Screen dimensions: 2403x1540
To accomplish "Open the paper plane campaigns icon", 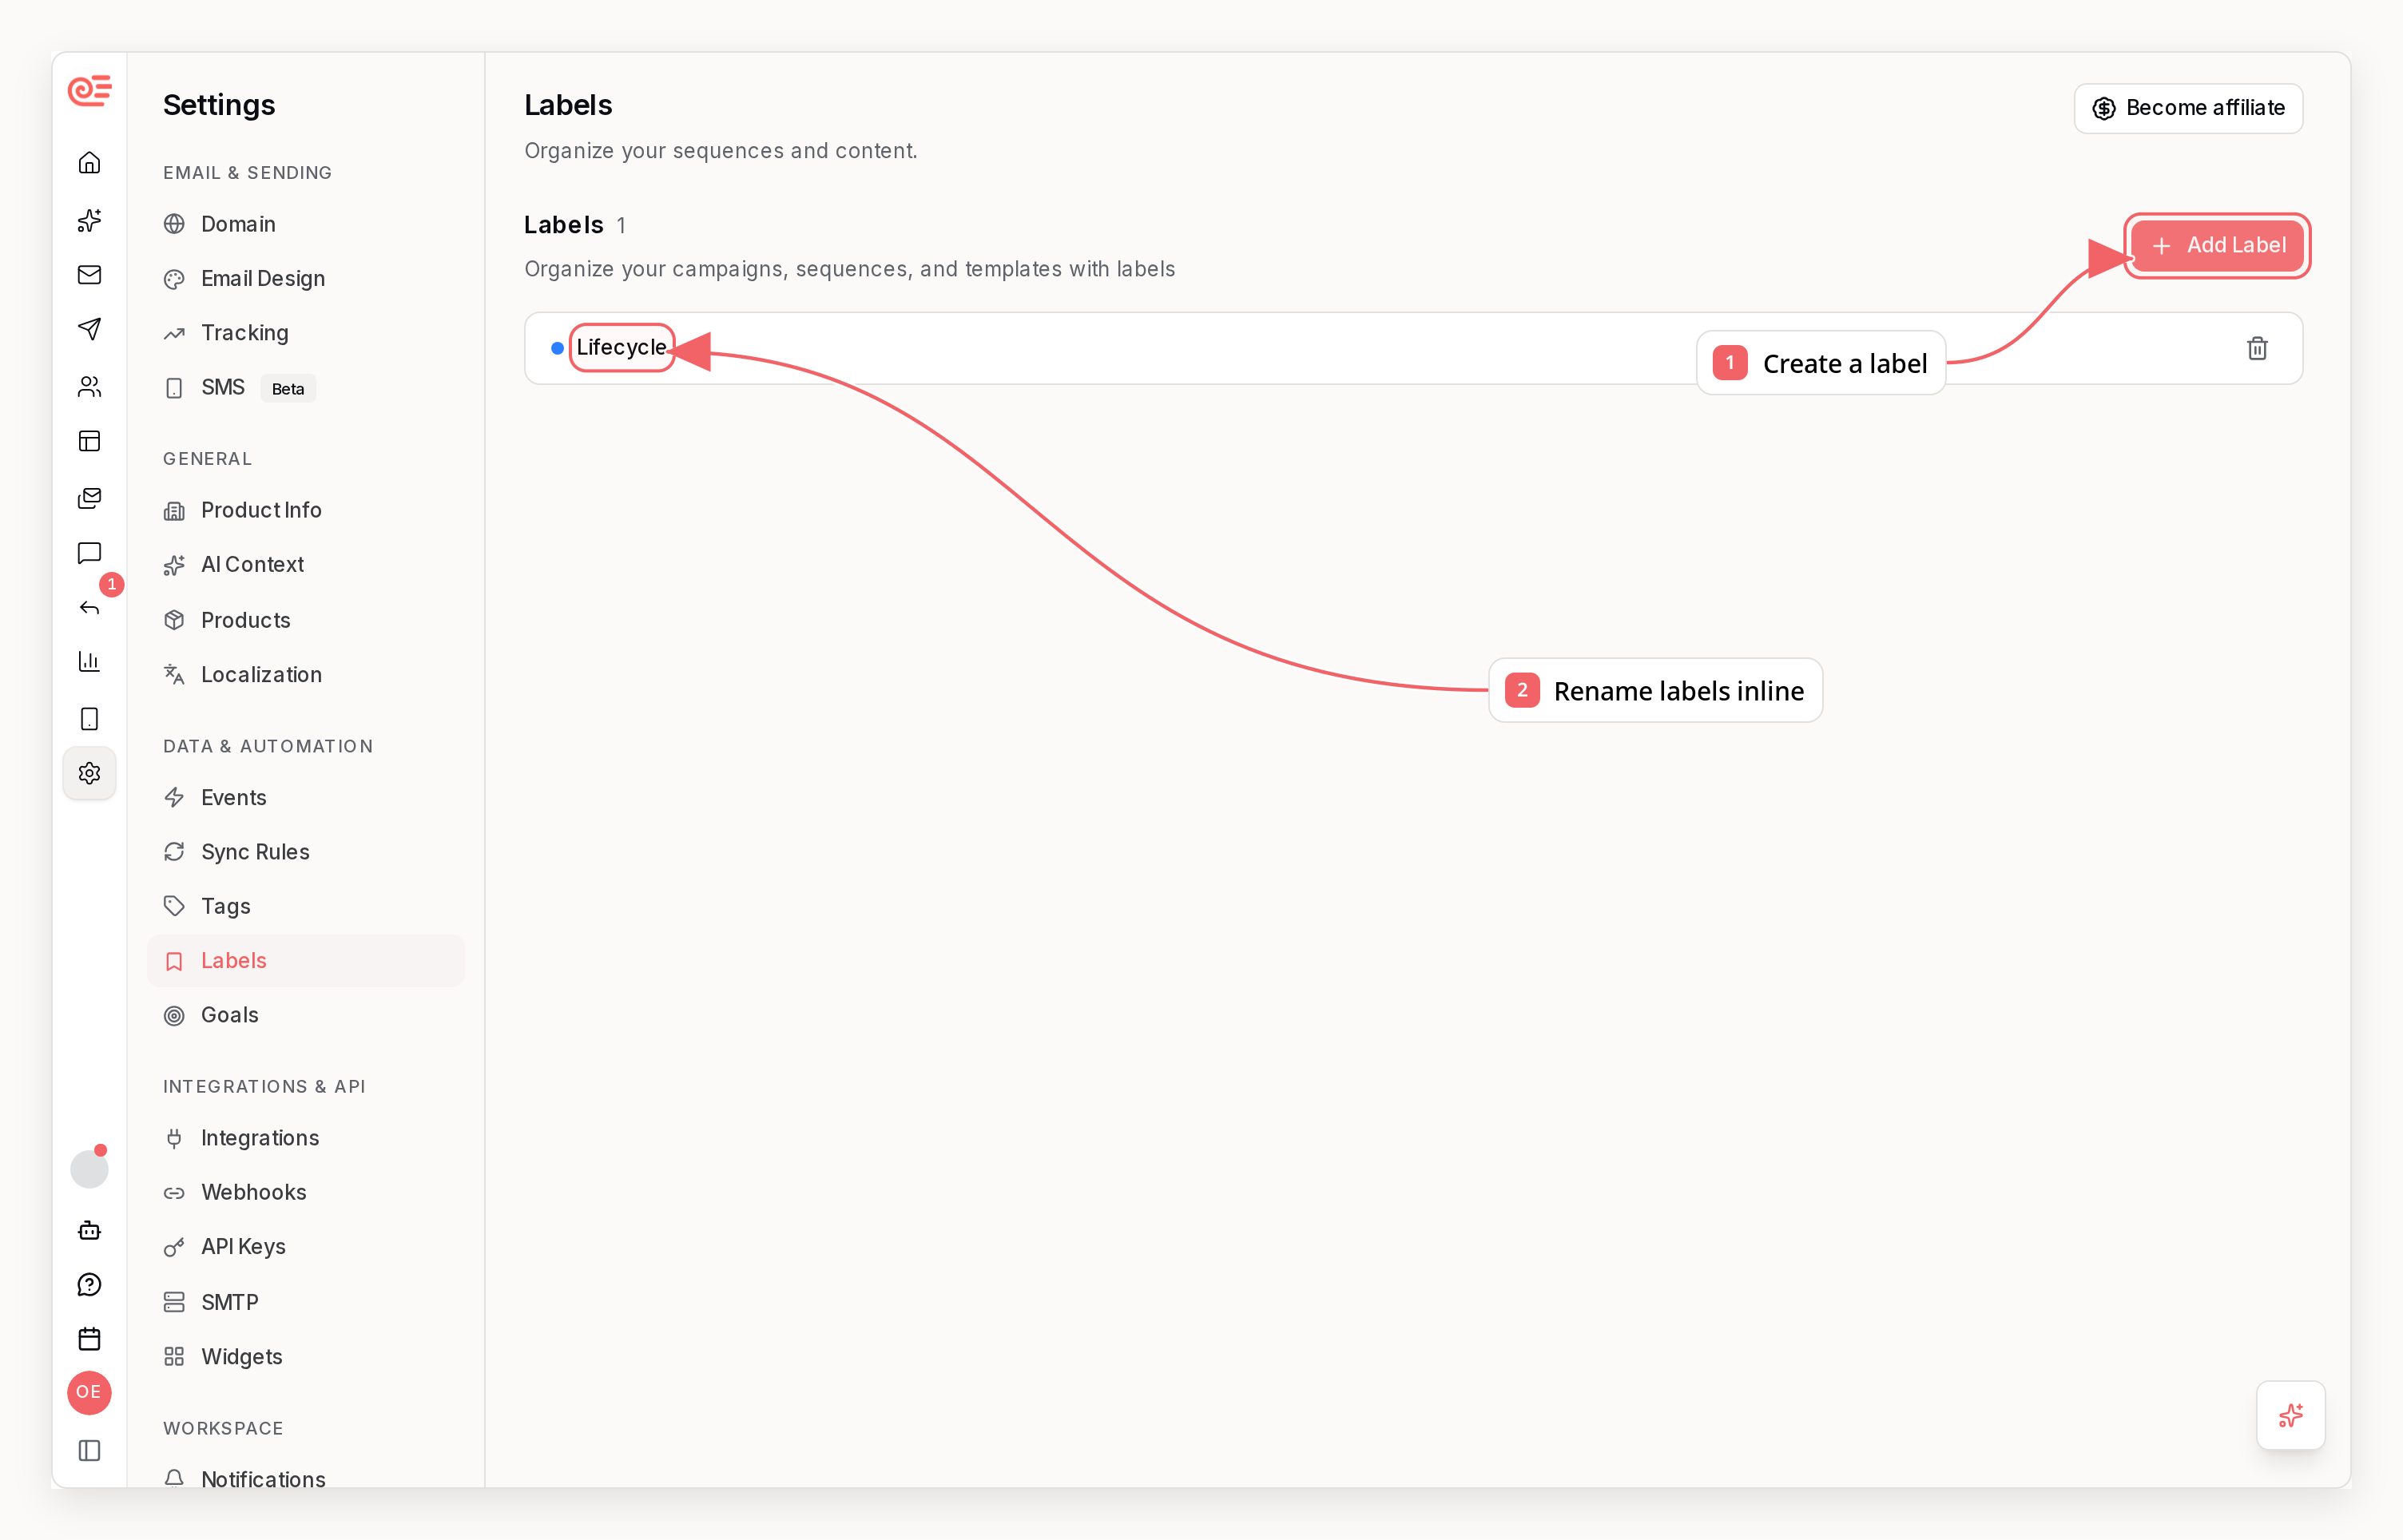I will (89, 329).
